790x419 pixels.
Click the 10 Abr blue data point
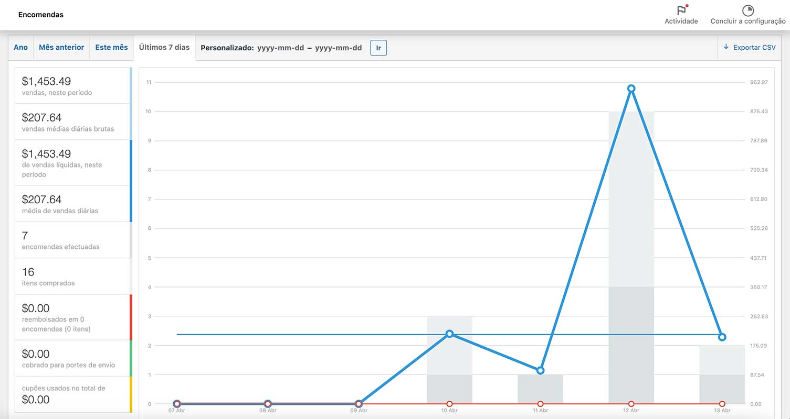tap(449, 334)
